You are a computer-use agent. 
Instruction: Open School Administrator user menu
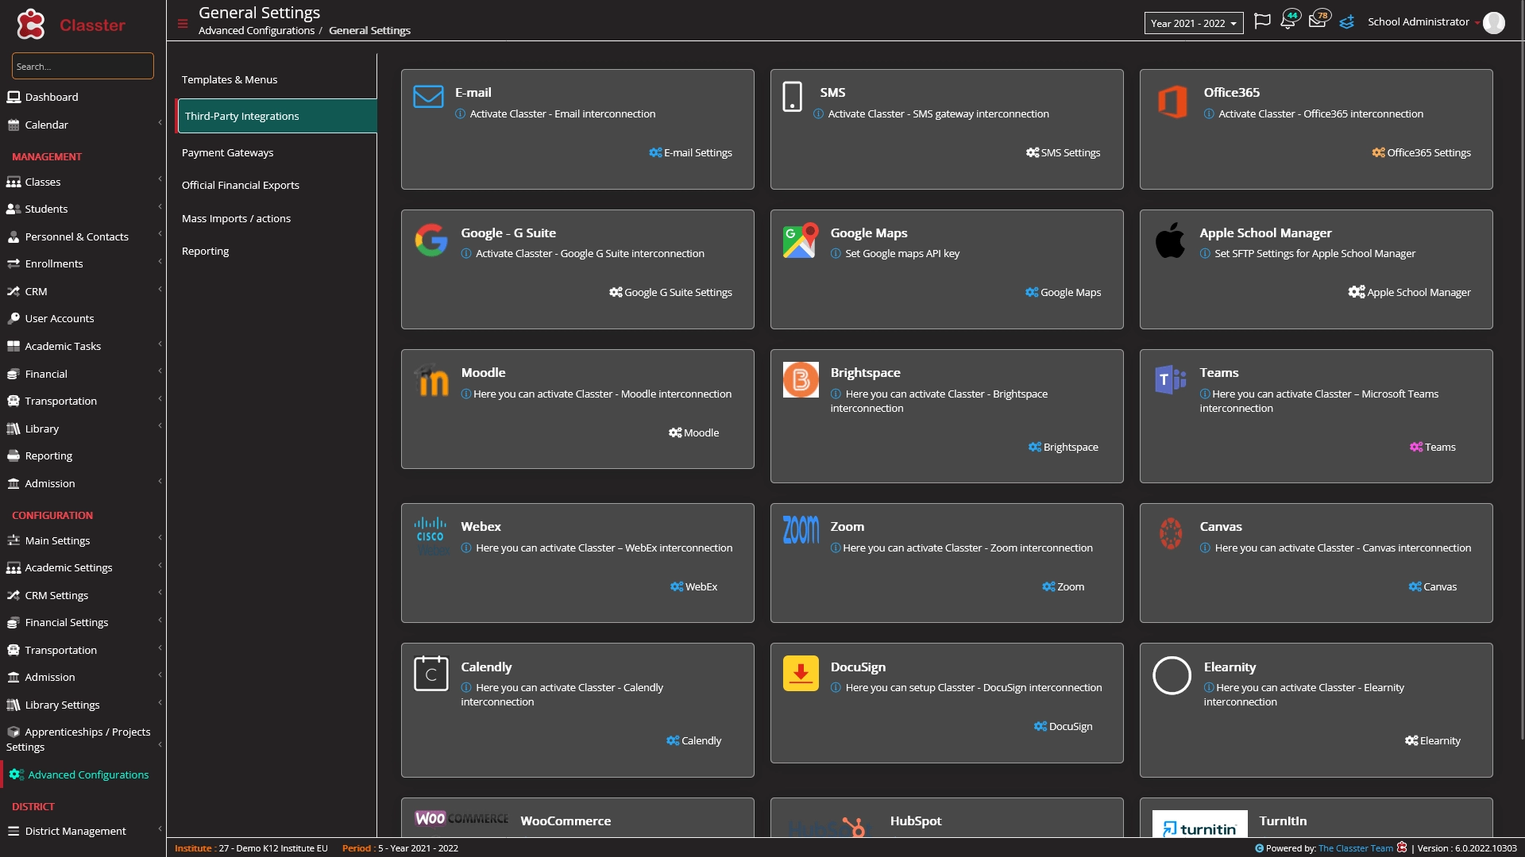pyautogui.click(x=1419, y=22)
